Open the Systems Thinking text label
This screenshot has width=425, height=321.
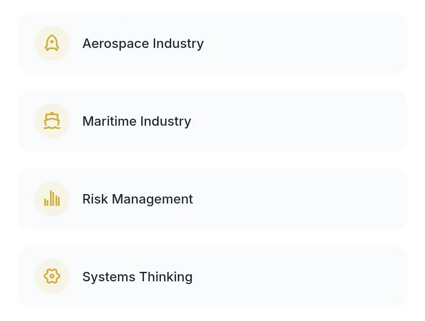(137, 277)
